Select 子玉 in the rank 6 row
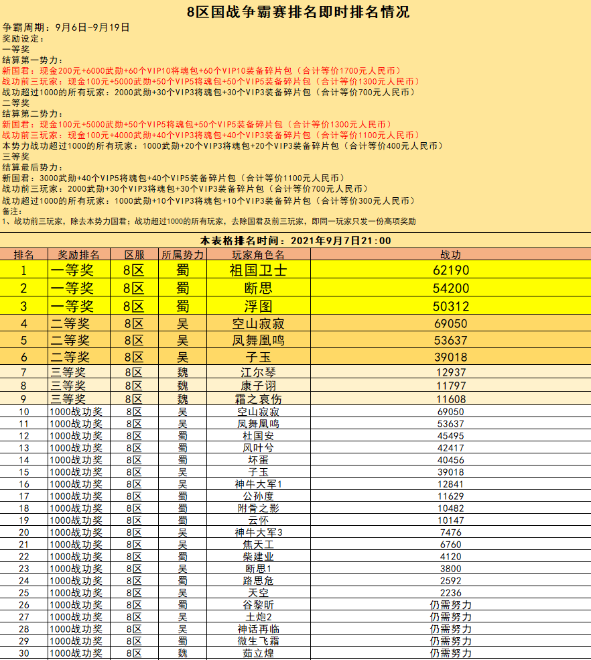The height and width of the screenshot is (660, 591). point(258,357)
